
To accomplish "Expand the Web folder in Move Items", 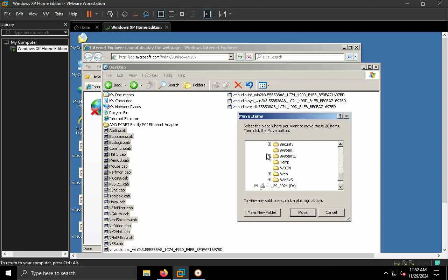I will pyautogui.click(x=269, y=174).
